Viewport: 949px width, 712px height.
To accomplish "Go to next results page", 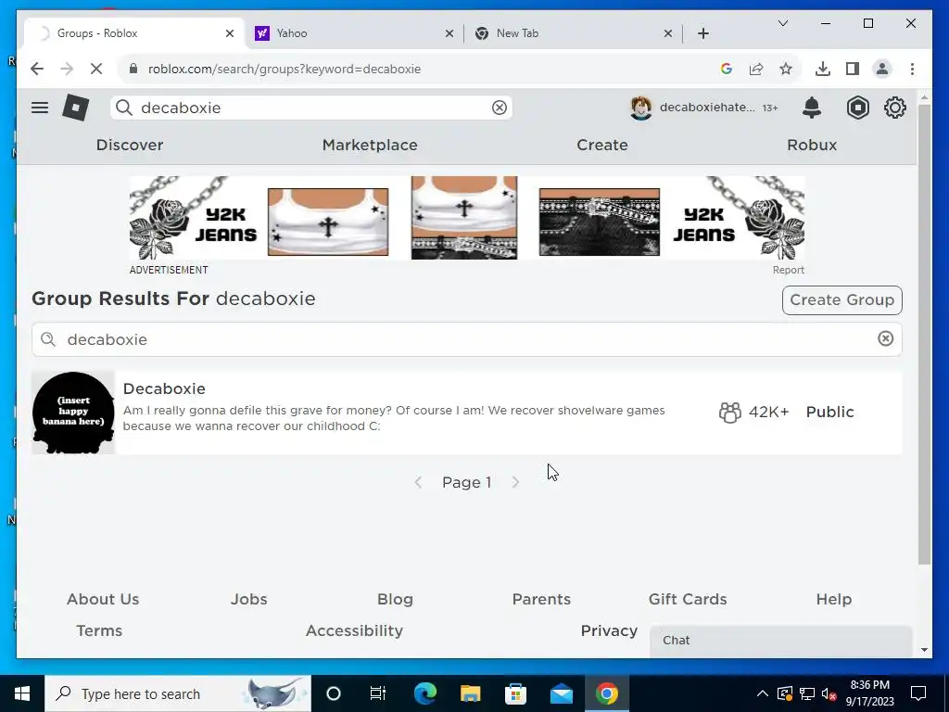I will 515,482.
